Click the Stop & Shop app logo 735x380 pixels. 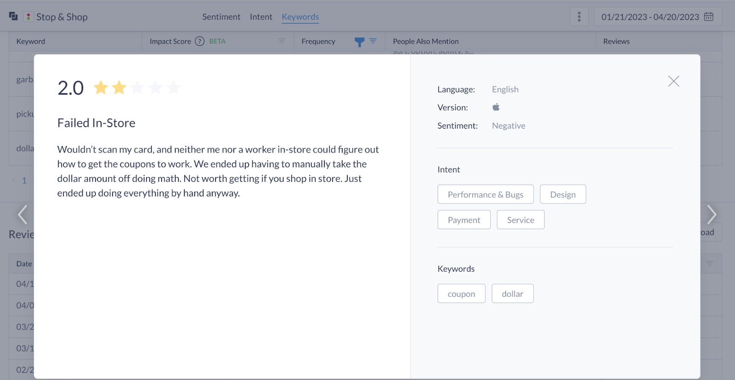click(x=28, y=17)
